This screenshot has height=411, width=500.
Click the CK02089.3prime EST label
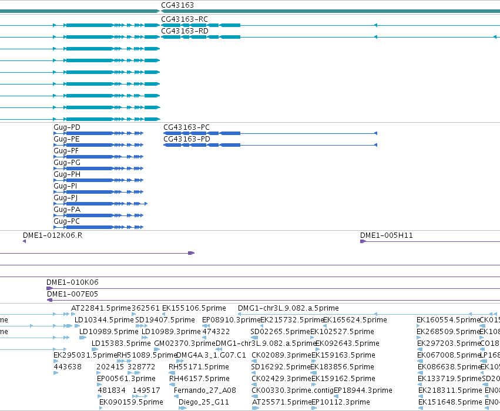click(x=281, y=355)
